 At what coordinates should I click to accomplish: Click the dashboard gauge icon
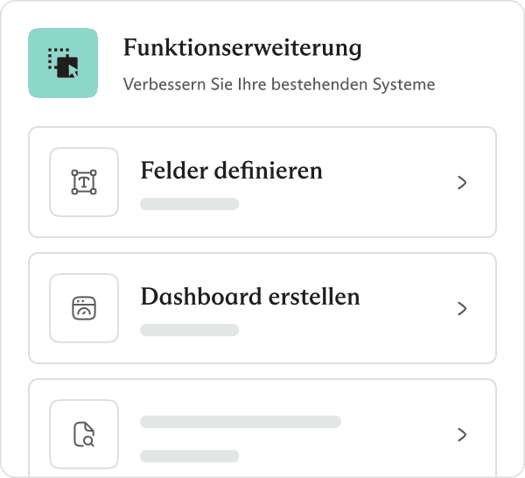[84, 308]
